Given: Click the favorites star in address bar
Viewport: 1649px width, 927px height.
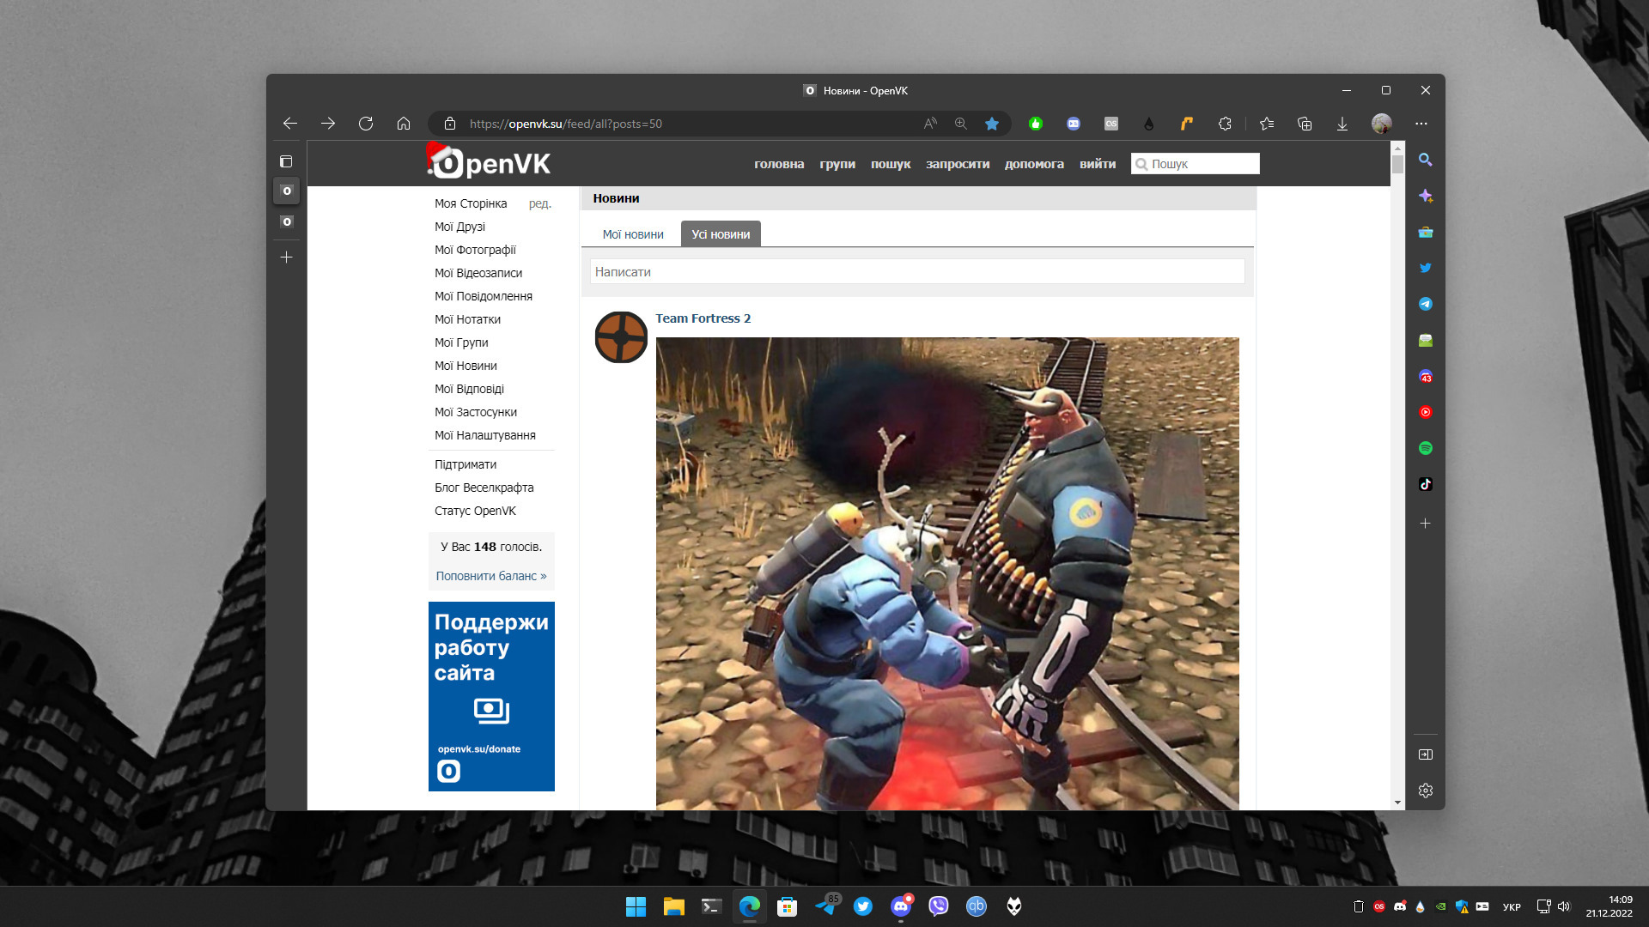Looking at the screenshot, I should (x=992, y=124).
